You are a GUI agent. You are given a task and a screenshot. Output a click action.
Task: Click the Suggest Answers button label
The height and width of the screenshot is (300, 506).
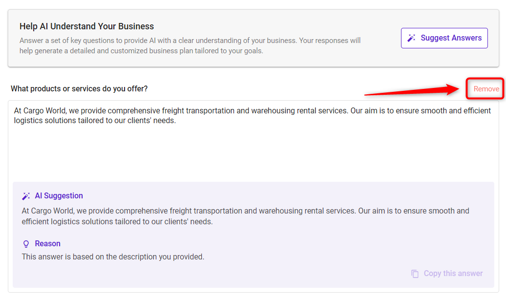click(451, 38)
